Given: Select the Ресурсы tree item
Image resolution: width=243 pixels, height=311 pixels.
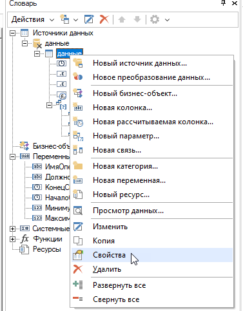Looking at the screenshot, I should click(x=47, y=249).
